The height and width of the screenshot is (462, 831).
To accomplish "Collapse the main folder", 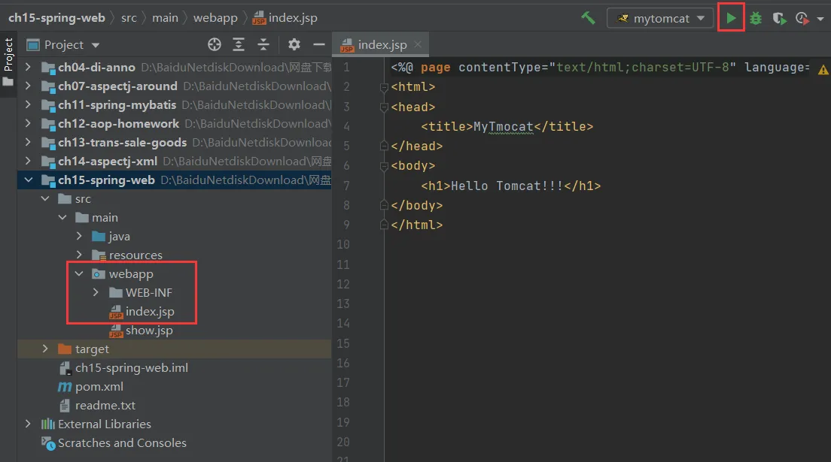I will click(62, 218).
